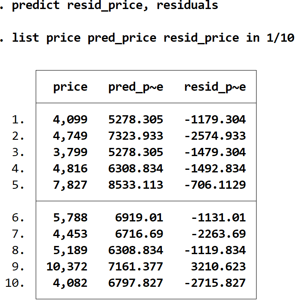297x304 pixels.
Task: Click observation number 10 row label
Action: point(15,283)
